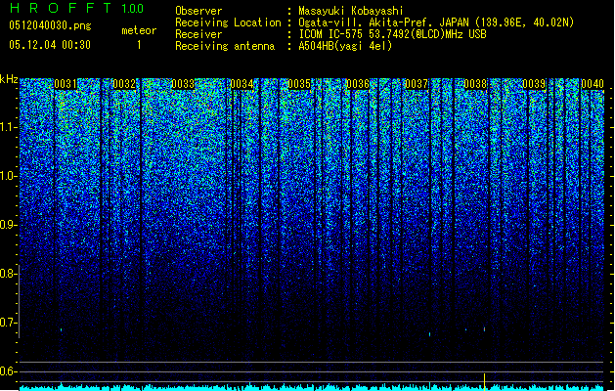This screenshot has height=391, width=615.
Task: Click the 0.6 frequency axis label
Action: pos(8,371)
